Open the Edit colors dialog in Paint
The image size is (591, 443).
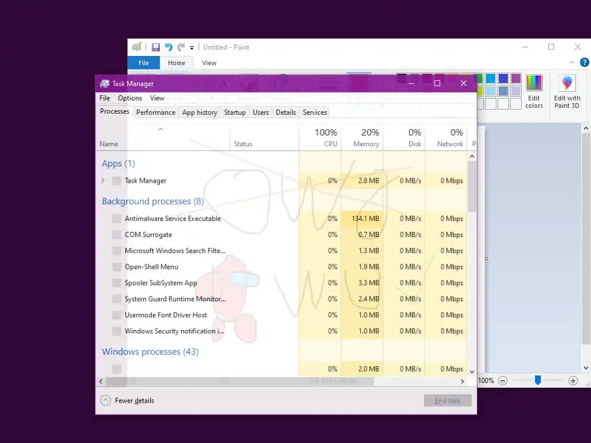(x=534, y=92)
